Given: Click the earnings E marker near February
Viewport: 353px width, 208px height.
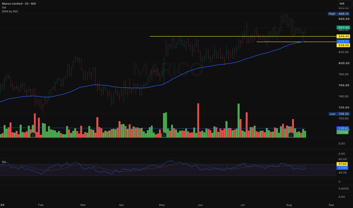Looking at the screenshot, I should 33,135.
